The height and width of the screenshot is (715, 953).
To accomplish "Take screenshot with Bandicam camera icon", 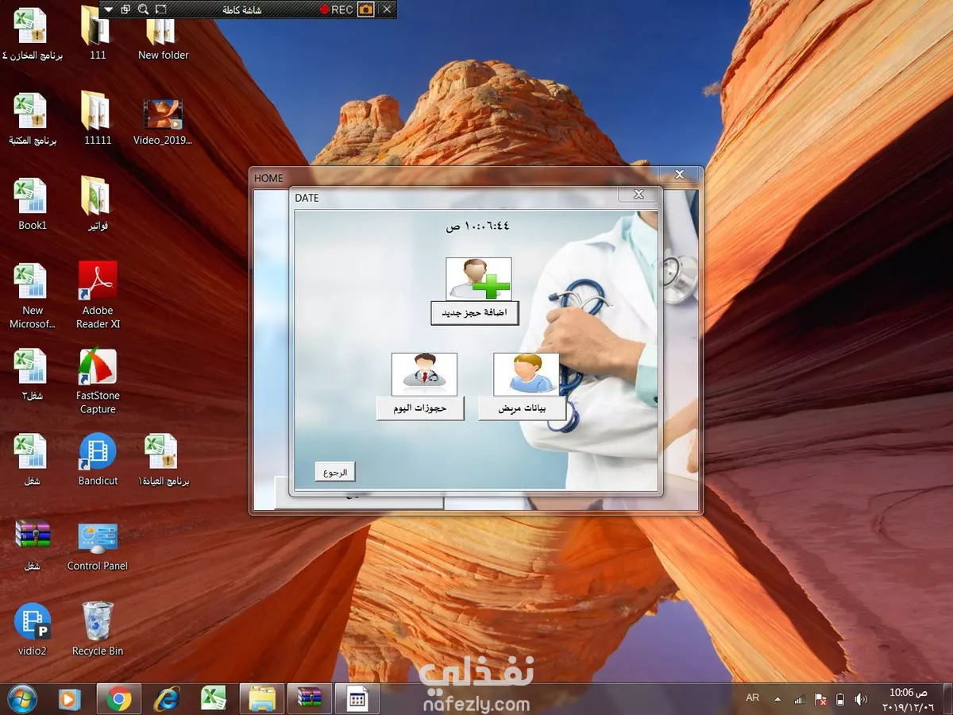I will [365, 10].
